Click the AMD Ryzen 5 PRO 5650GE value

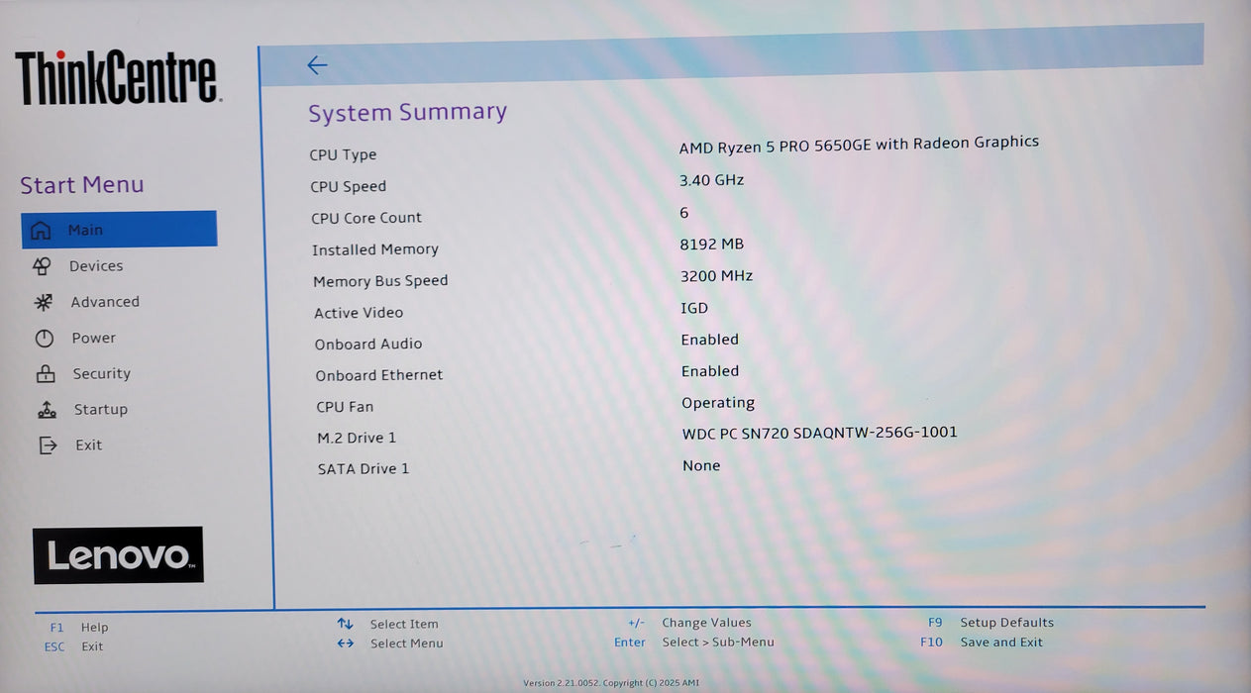pyautogui.click(x=859, y=145)
